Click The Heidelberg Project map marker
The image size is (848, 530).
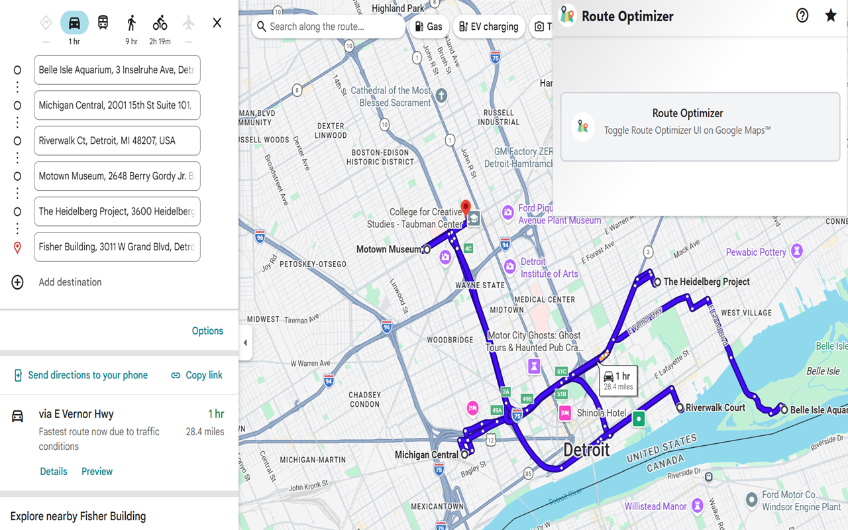click(x=657, y=282)
